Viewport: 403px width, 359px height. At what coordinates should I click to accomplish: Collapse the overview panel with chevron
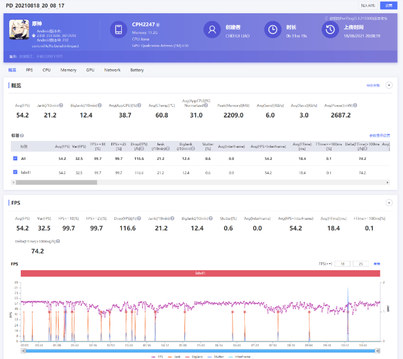click(x=389, y=85)
